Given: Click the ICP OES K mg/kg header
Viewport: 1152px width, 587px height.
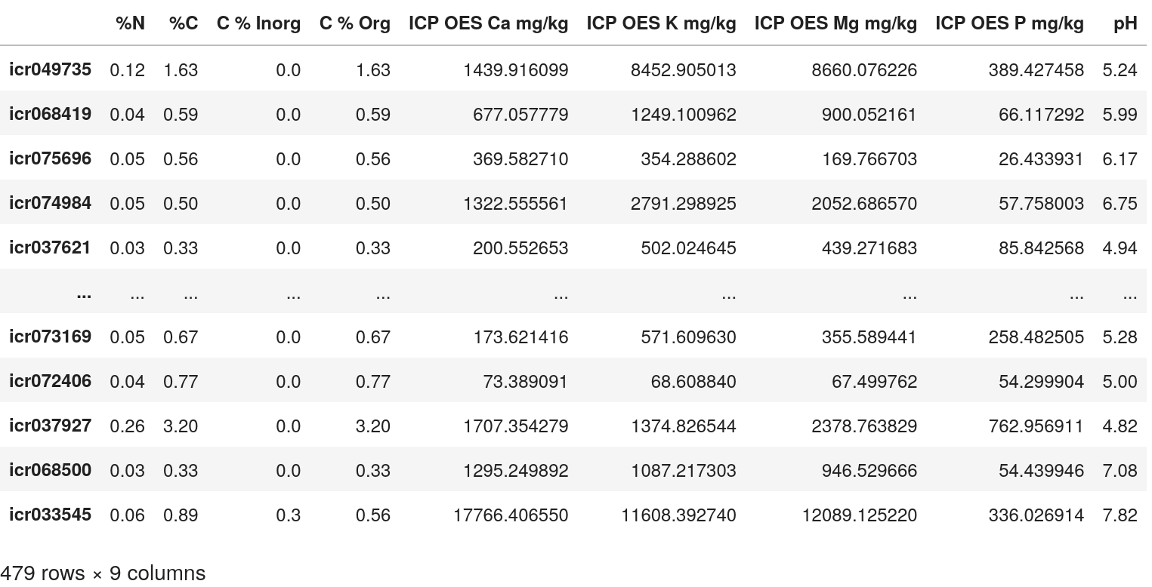Looking at the screenshot, I should pos(660,23).
